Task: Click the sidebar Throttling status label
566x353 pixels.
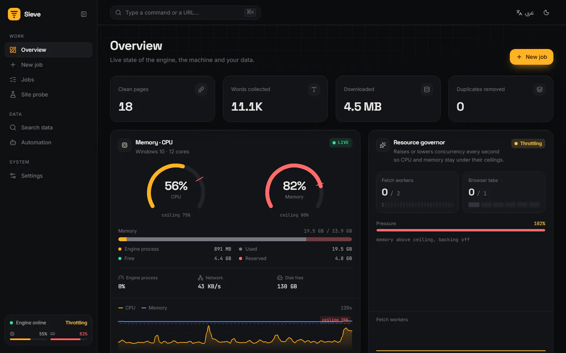Action: pyautogui.click(x=76, y=323)
